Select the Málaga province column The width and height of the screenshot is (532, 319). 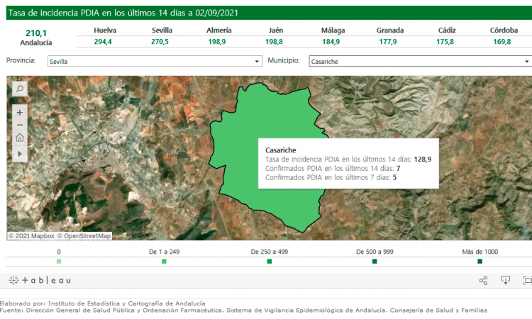(x=331, y=36)
